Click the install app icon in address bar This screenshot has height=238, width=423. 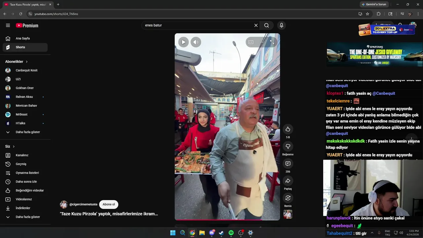point(360,14)
